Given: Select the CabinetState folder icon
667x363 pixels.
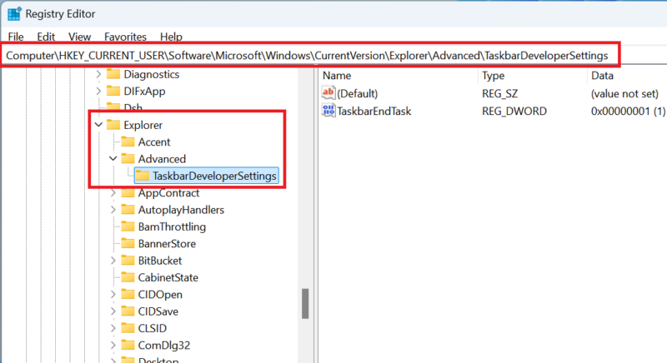Looking at the screenshot, I should (128, 278).
